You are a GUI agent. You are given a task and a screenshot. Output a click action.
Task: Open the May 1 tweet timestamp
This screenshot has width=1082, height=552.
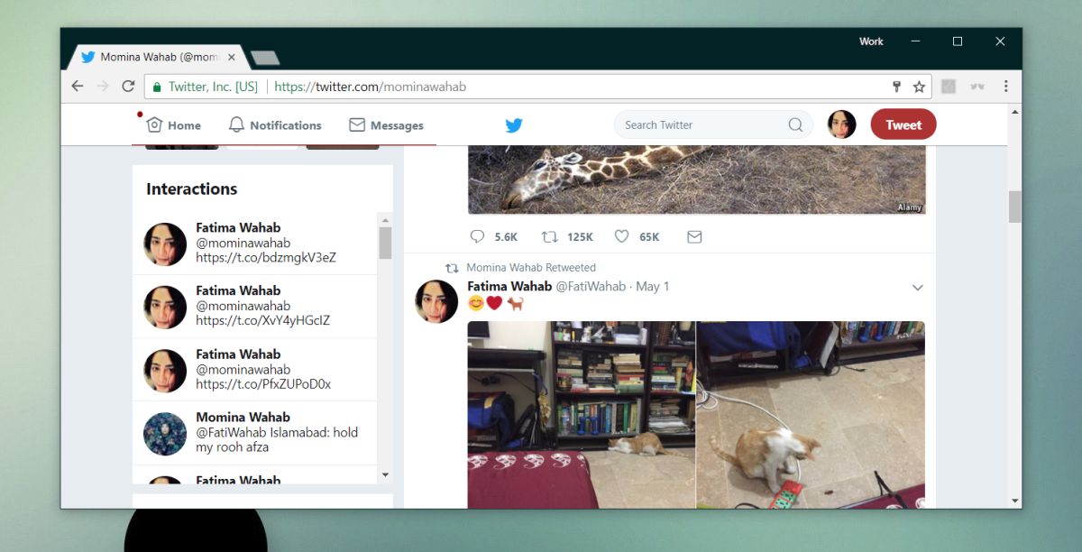[653, 286]
